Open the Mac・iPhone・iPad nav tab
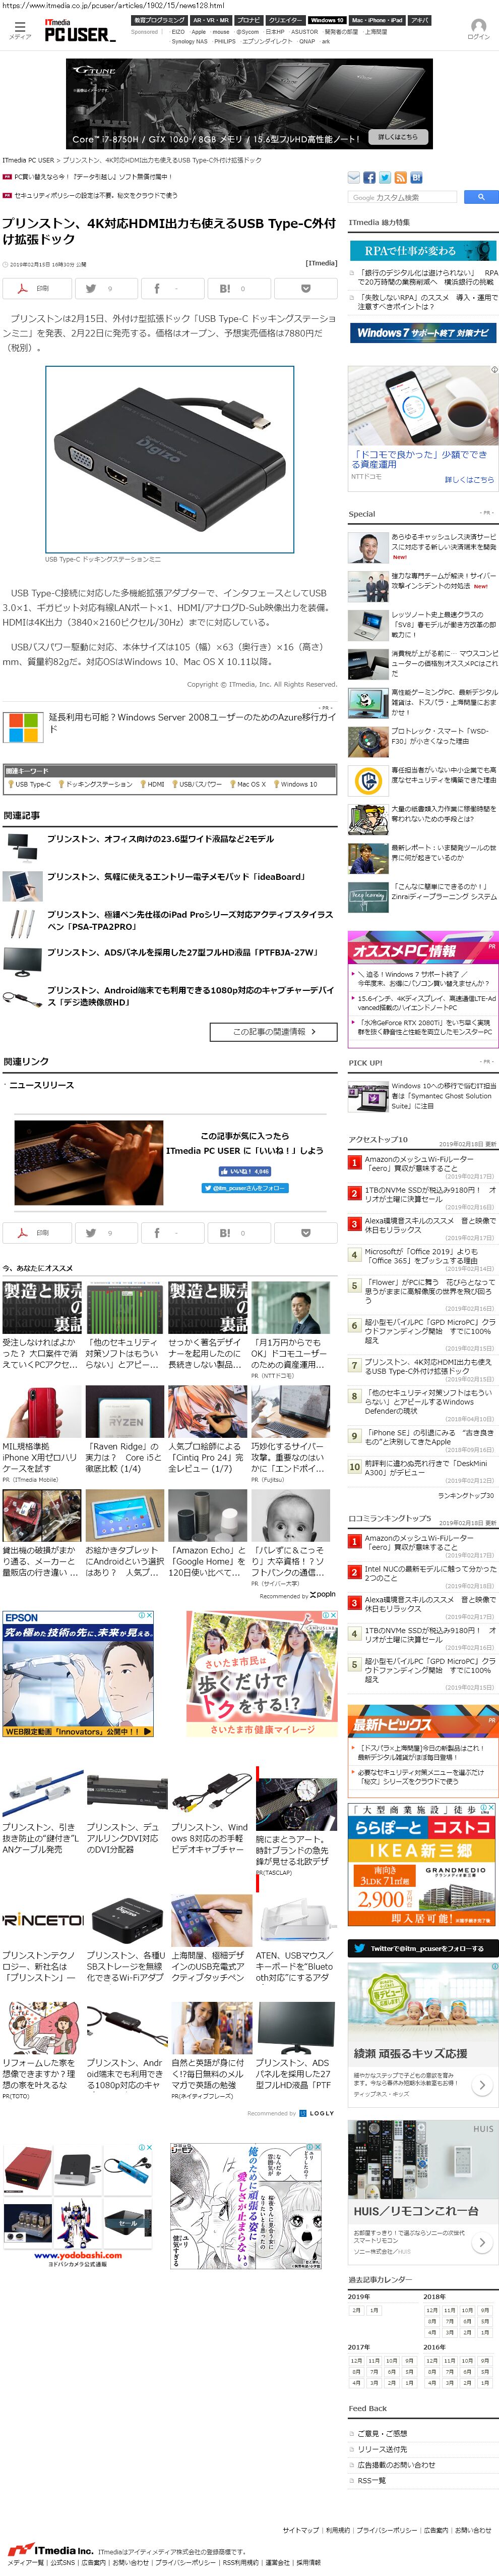The height and width of the screenshot is (2576, 499). (377, 20)
